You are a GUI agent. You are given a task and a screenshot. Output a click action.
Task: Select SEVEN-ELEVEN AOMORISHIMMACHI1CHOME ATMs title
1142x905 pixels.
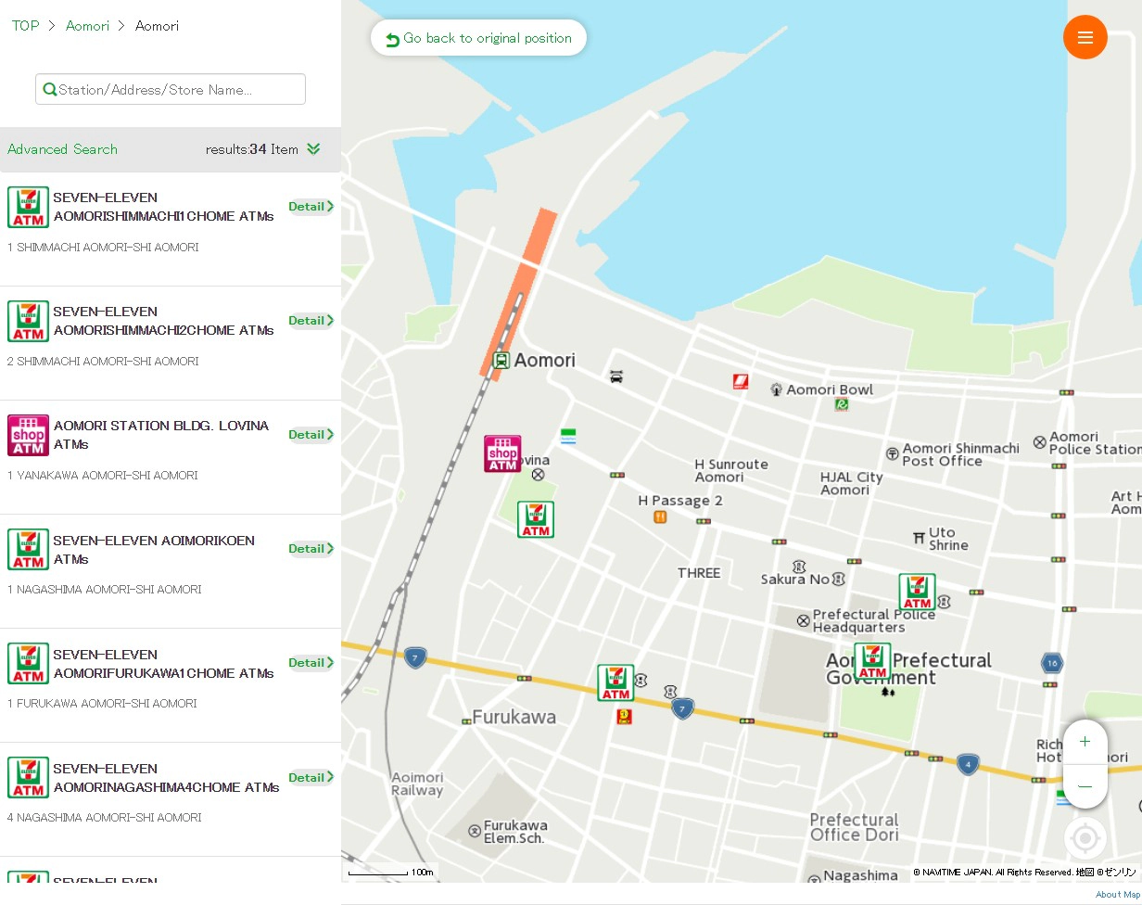[164, 207]
